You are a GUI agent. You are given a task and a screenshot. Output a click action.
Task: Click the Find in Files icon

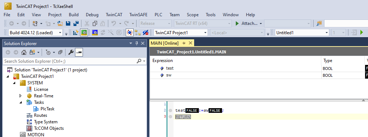(x=319, y=23)
